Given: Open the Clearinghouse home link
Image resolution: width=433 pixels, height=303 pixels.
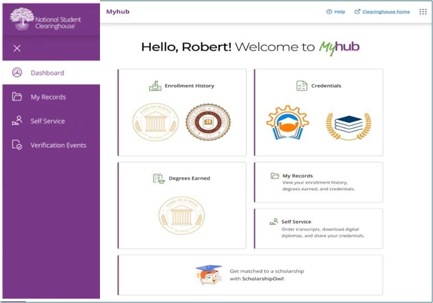Looking at the screenshot, I should pyautogui.click(x=386, y=12).
